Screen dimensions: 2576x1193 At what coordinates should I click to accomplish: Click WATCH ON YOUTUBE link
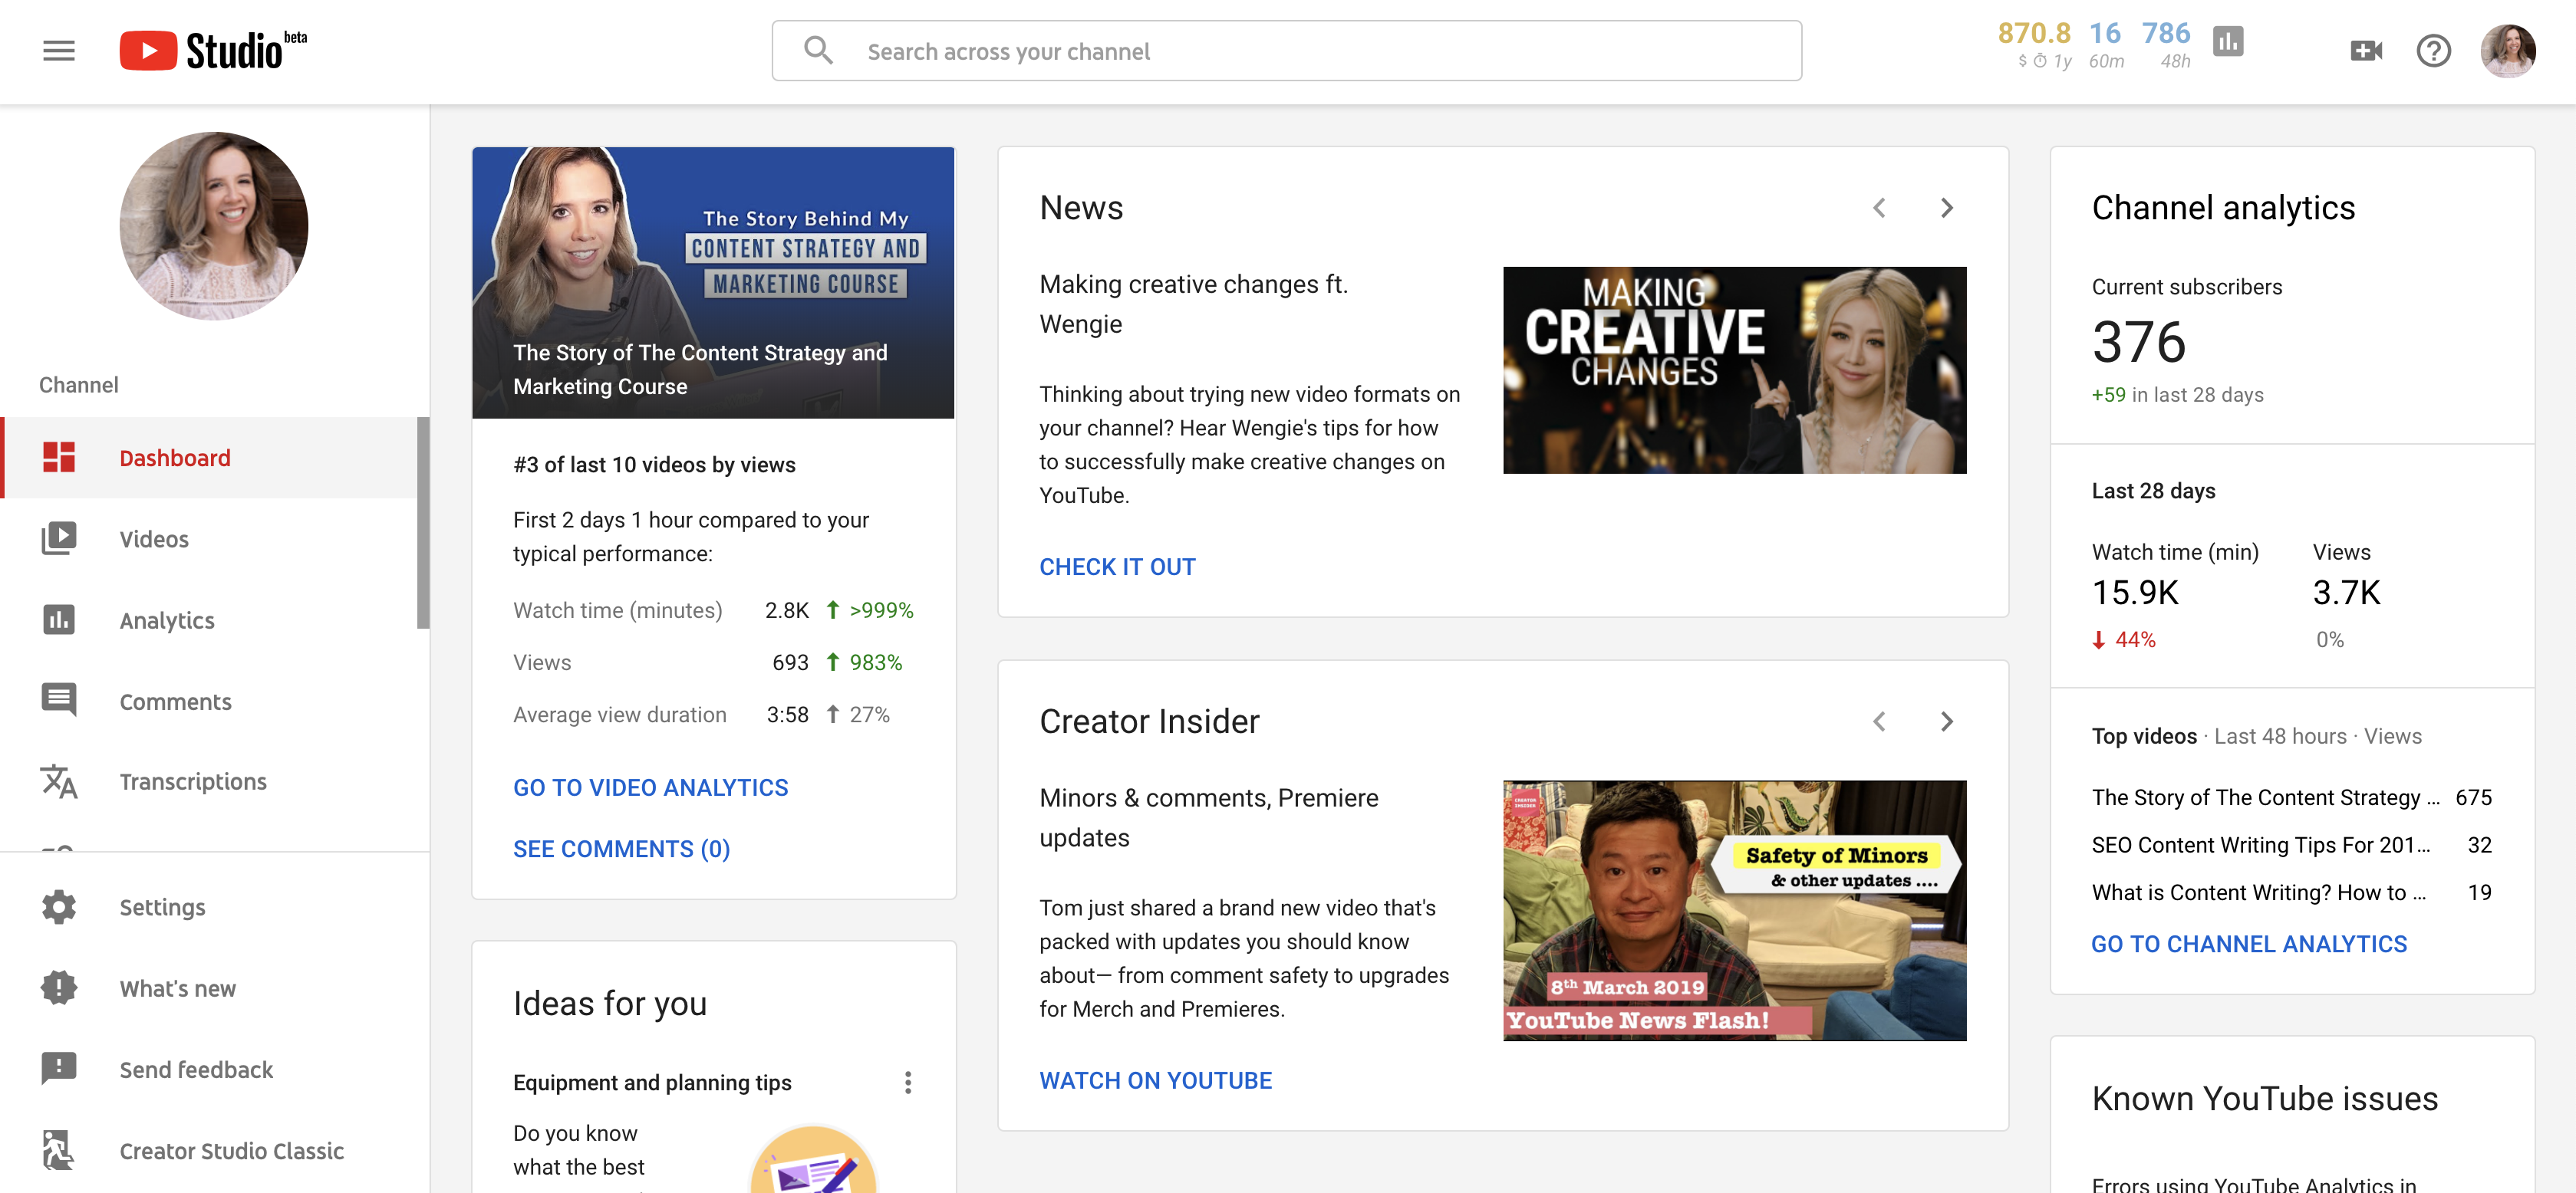point(1155,1080)
